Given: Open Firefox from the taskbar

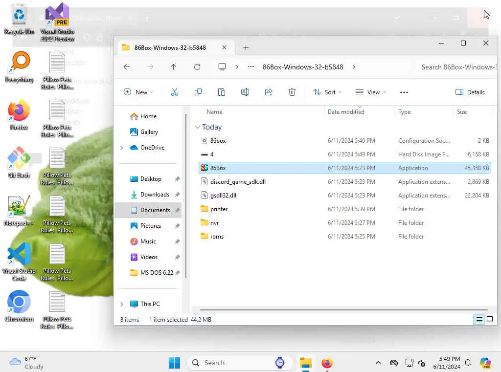Looking at the screenshot, I should pos(327,363).
